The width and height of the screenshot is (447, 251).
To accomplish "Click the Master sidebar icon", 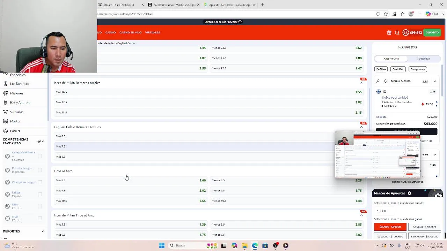I will (x=6, y=121).
